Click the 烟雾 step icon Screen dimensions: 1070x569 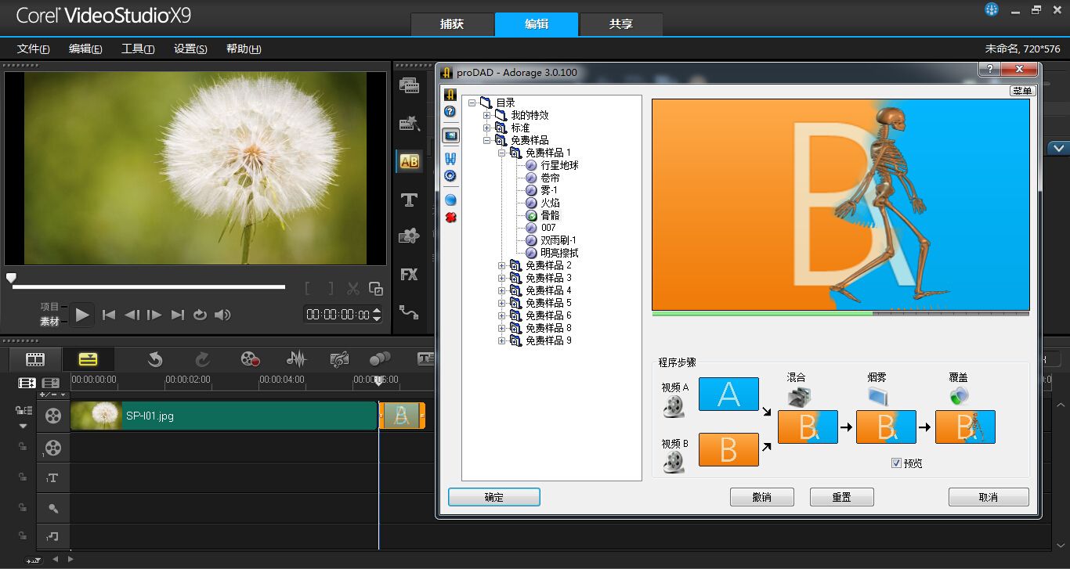coord(877,396)
